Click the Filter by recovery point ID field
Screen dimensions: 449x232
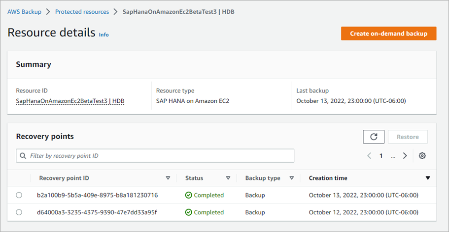click(158, 156)
